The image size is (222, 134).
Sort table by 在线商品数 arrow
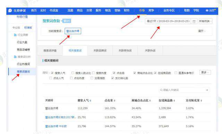174,101
